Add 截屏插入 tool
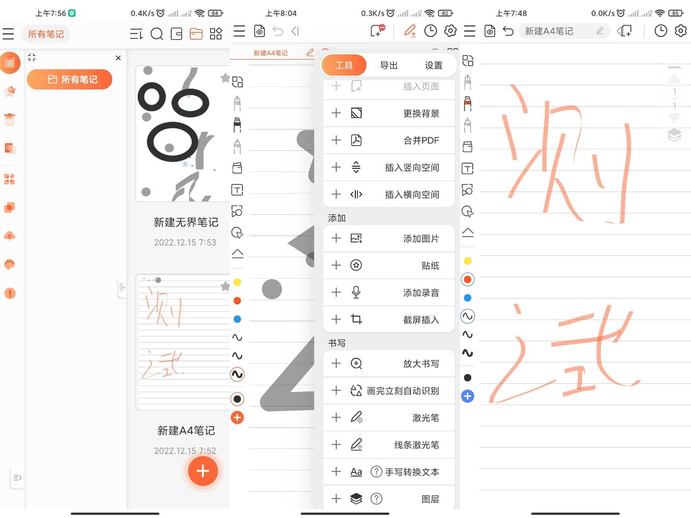691x518 pixels. pyautogui.click(x=336, y=319)
